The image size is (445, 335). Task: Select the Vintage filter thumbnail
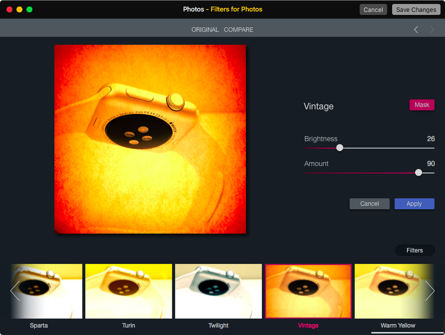308,291
